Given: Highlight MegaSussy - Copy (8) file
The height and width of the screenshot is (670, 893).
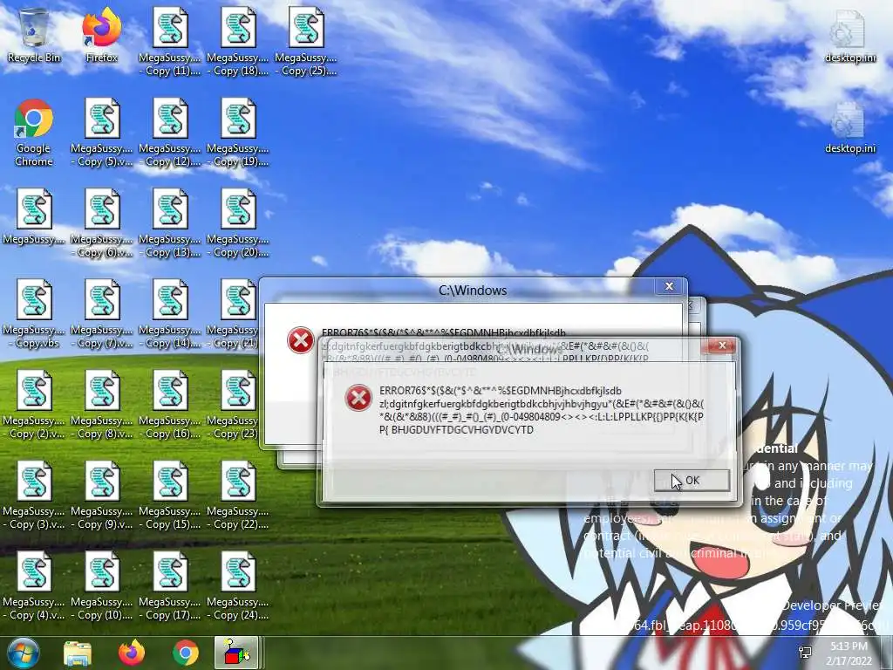Looking at the screenshot, I should (102, 404).
